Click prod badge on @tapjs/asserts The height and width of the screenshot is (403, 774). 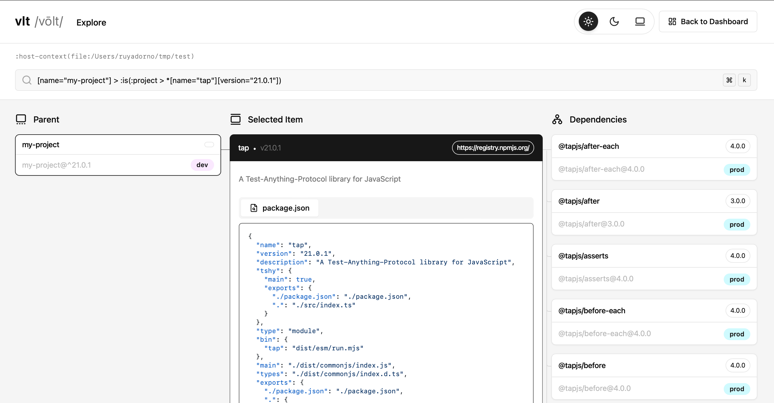tap(737, 279)
